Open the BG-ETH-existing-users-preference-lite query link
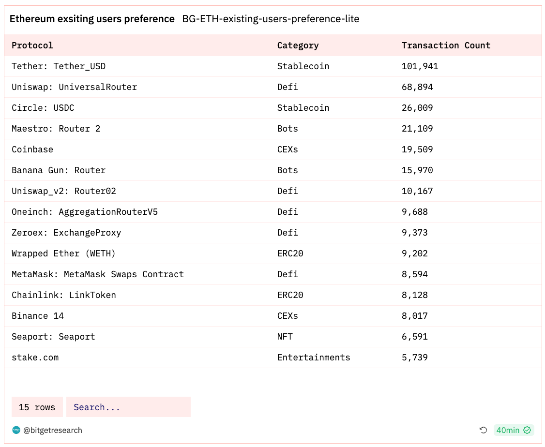 click(271, 19)
